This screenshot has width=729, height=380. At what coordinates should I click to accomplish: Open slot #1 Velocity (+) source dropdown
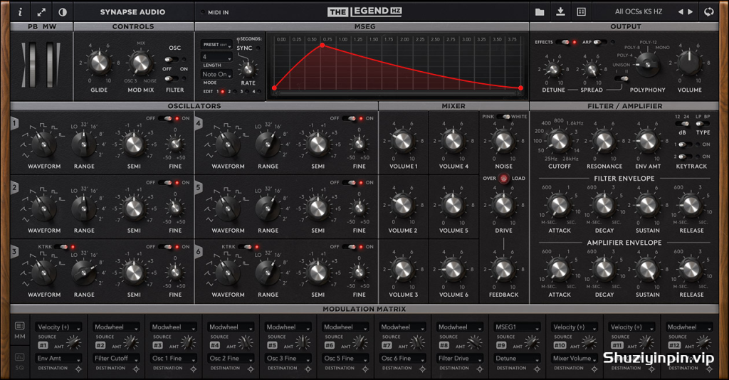pyautogui.click(x=59, y=327)
